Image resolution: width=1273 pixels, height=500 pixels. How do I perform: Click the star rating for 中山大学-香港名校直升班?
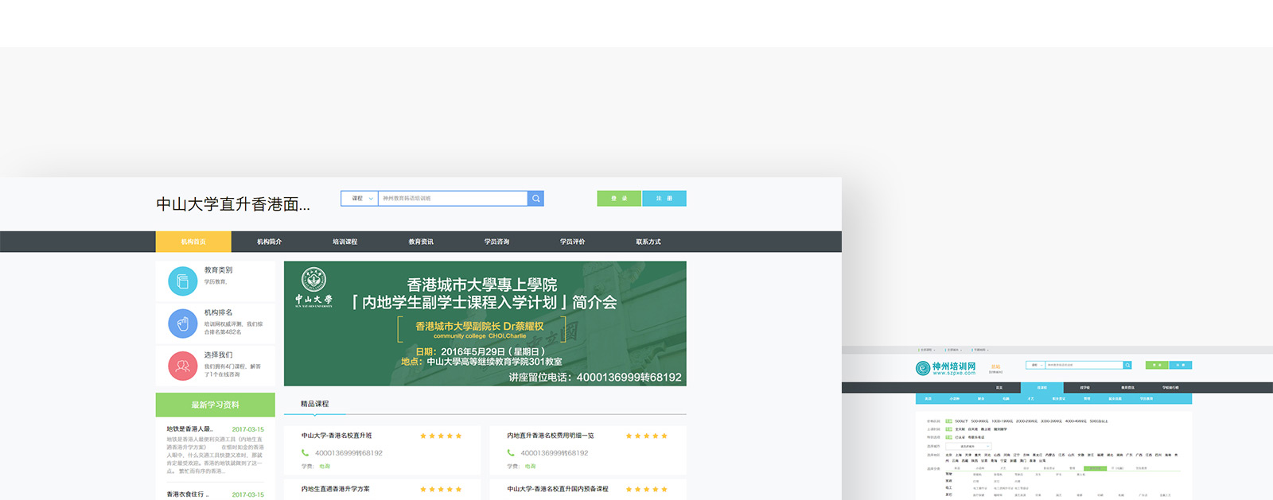pos(441,436)
